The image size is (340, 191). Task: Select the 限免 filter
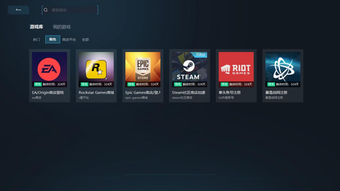click(x=53, y=39)
